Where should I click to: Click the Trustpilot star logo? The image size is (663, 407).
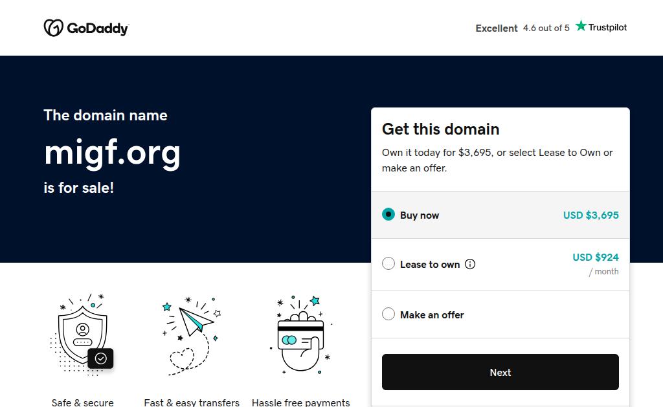tap(581, 27)
